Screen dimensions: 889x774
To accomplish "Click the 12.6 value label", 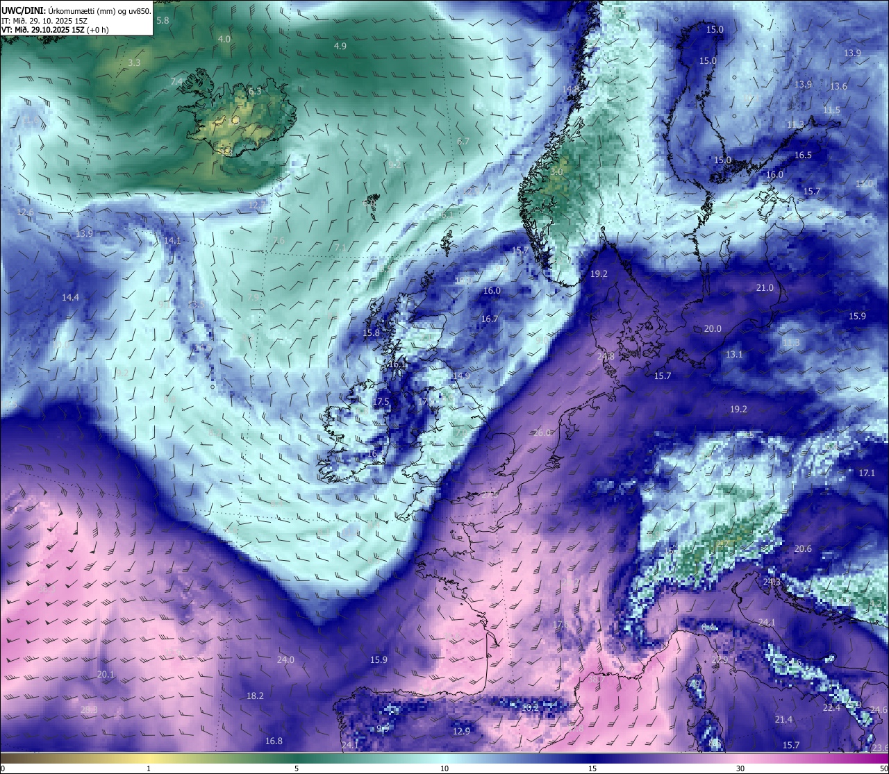I will [x=25, y=212].
